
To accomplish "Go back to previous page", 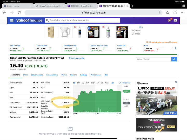I will (4, 13).
